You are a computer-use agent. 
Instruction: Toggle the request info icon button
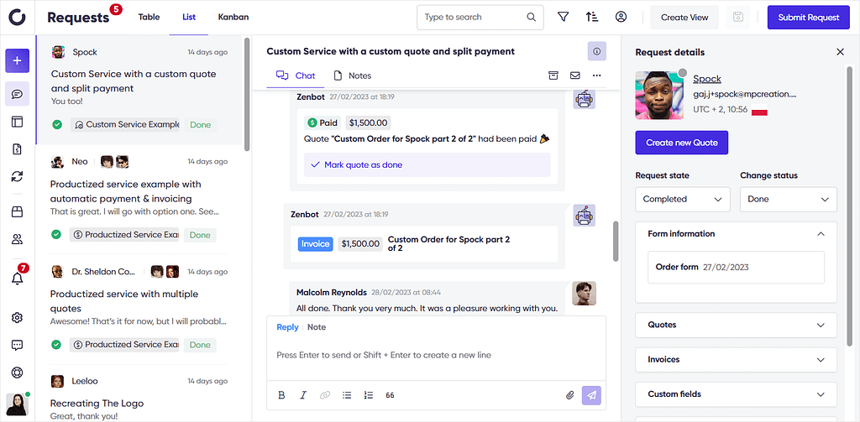597,51
